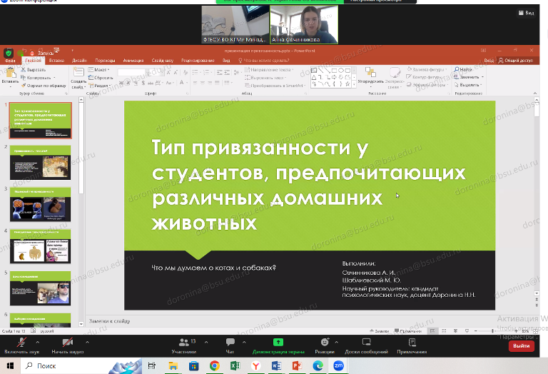
Task: Expand audio options arrow beside Включить звук
Action: coord(36,341)
